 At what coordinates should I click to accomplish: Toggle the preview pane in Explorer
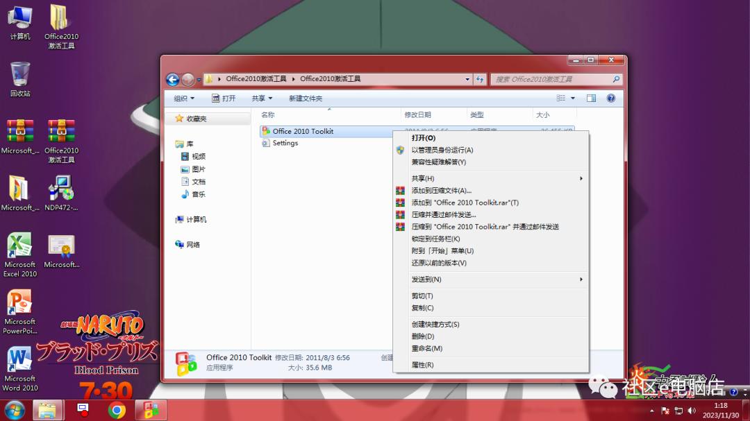point(591,98)
